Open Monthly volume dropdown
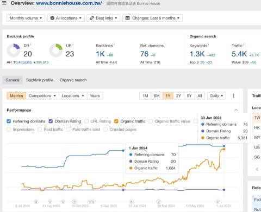261x212 pixels. (26, 18)
